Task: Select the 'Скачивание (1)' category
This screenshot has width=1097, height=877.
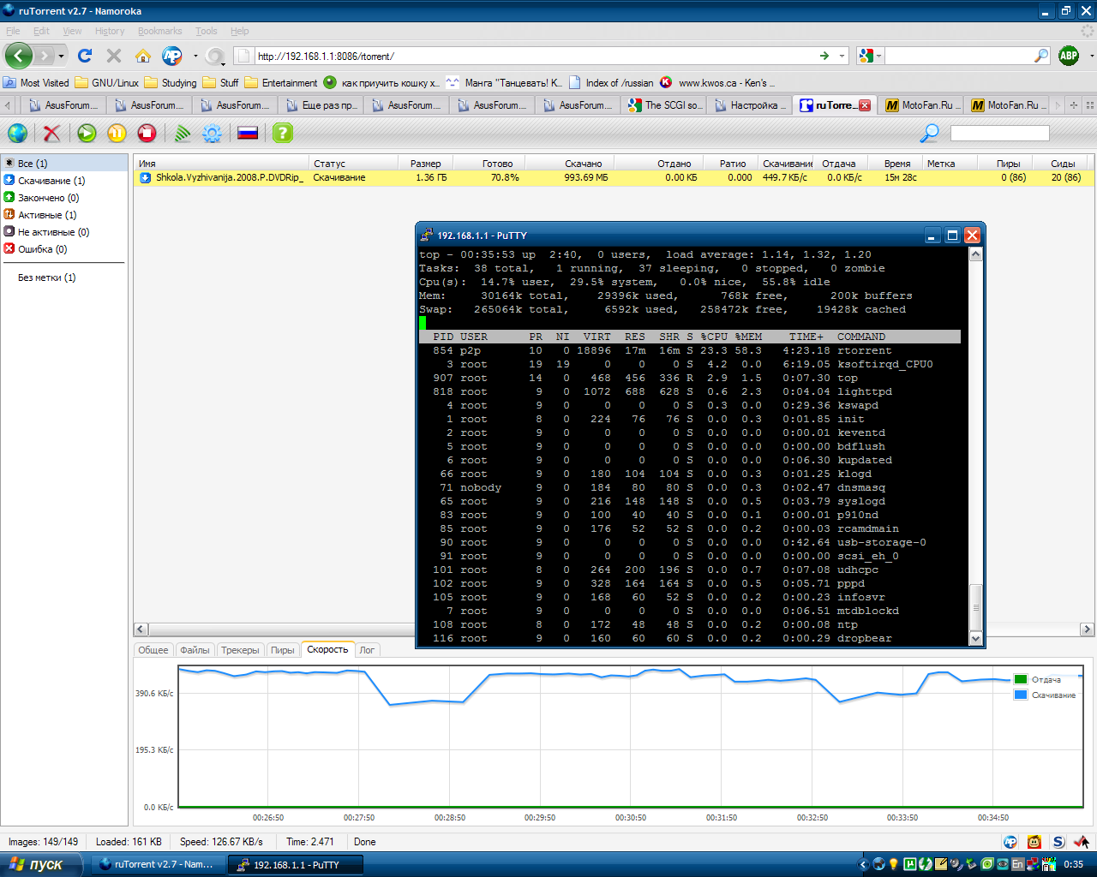Action: click(x=64, y=180)
